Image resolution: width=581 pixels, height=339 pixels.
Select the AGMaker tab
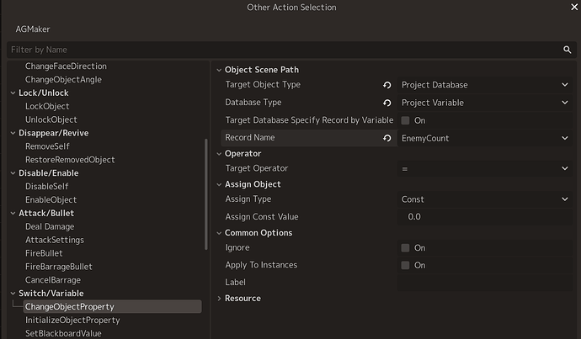pyautogui.click(x=33, y=29)
